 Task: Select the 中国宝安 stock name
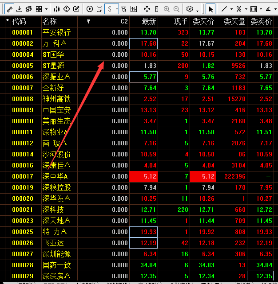[x=57, y=110]
